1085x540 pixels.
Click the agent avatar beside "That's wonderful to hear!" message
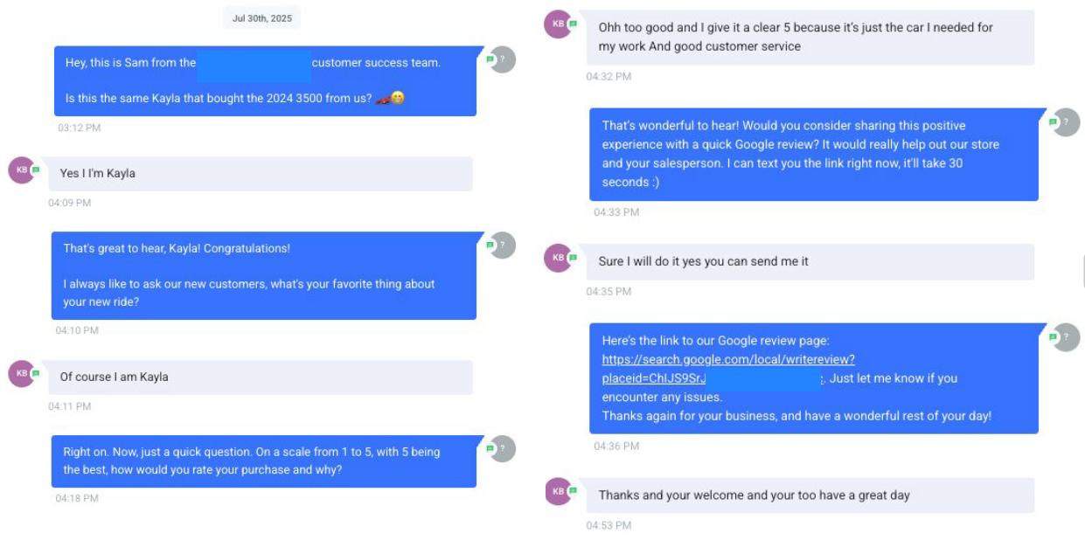pyautogui.click(x=1066, y=122)
